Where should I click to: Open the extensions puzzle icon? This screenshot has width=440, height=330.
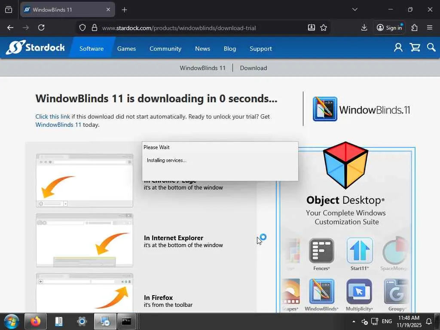click(x=414, y=27)
